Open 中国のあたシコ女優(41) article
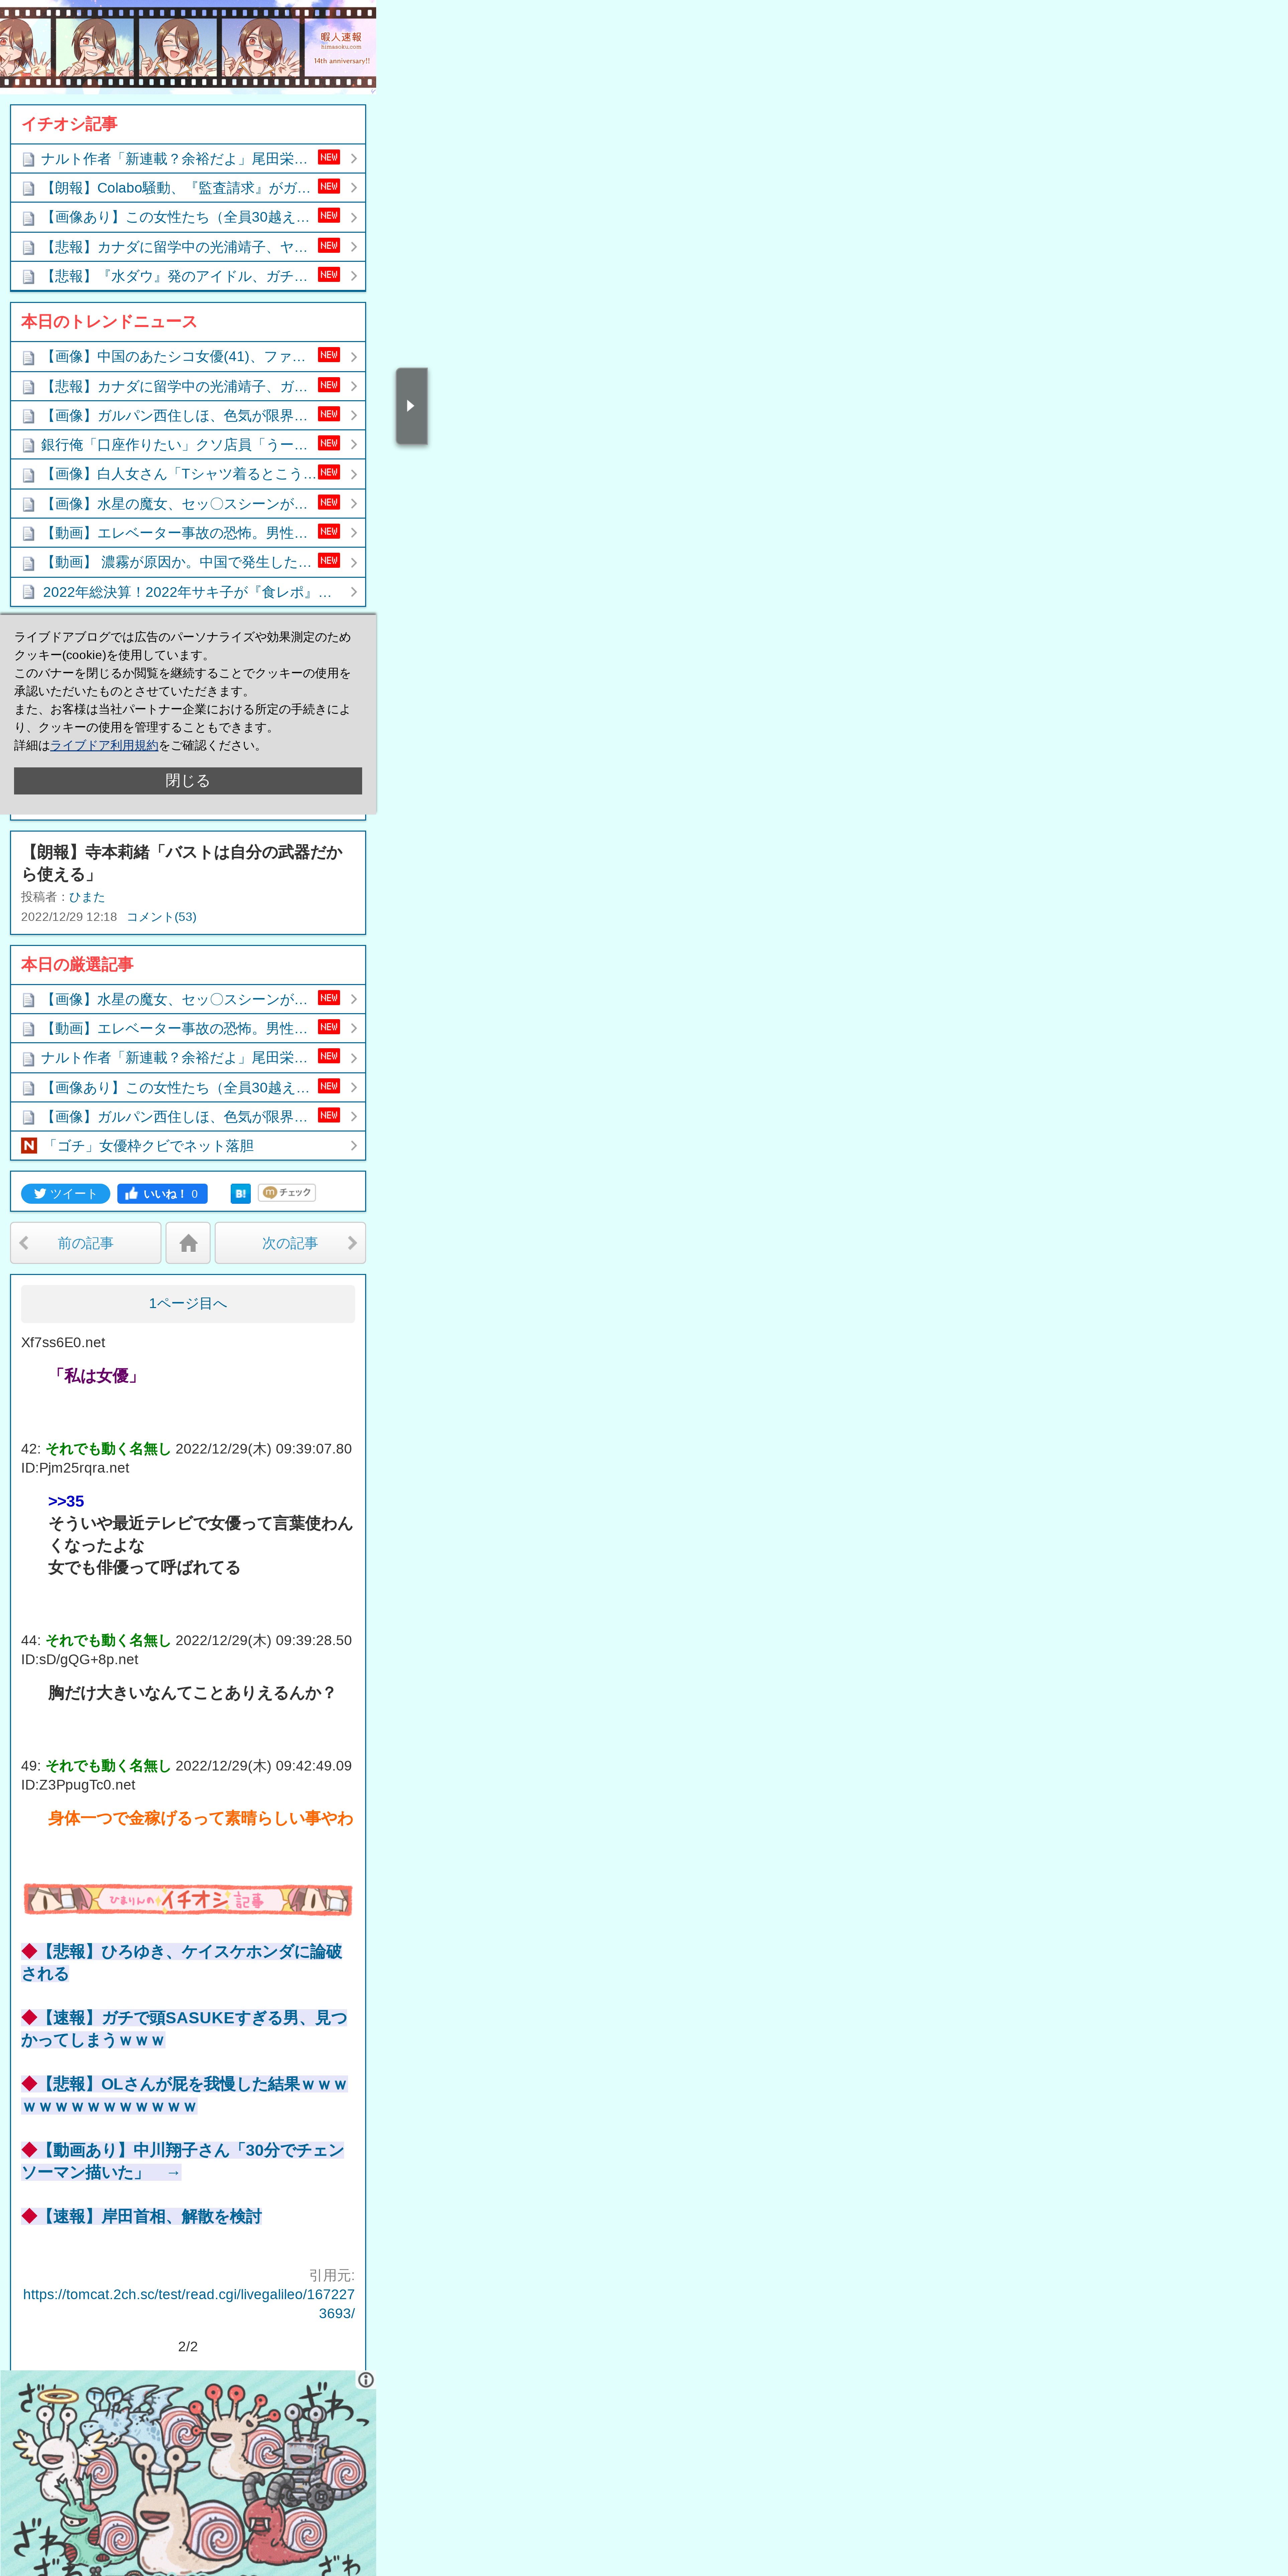 pyautogui.click(x=188, y=357)
